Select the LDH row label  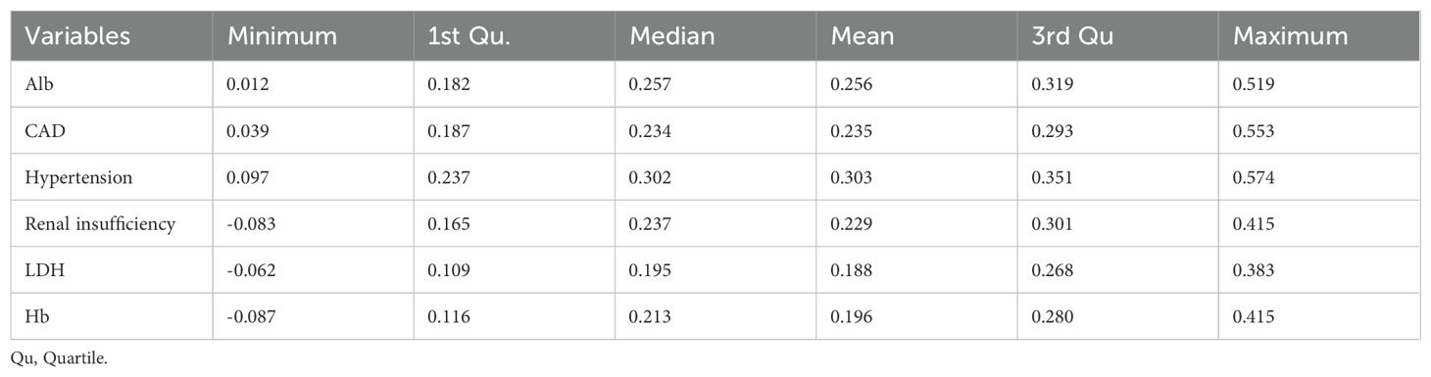(x=41, y=270)
